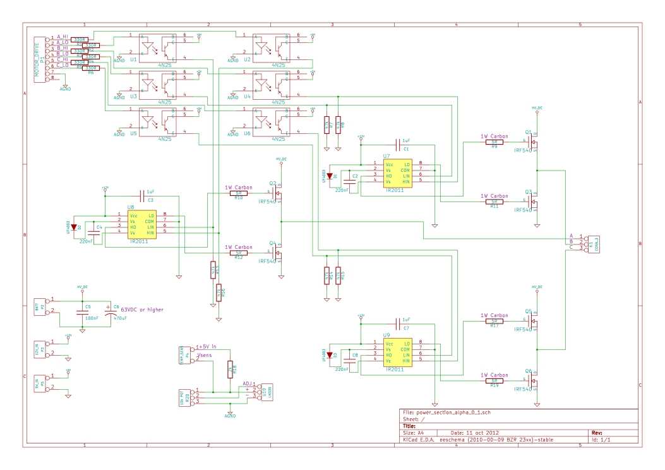The image size is (665, 470).
Task: Click '1W Carbon' note above R9
Action: [x=494, y=136]
